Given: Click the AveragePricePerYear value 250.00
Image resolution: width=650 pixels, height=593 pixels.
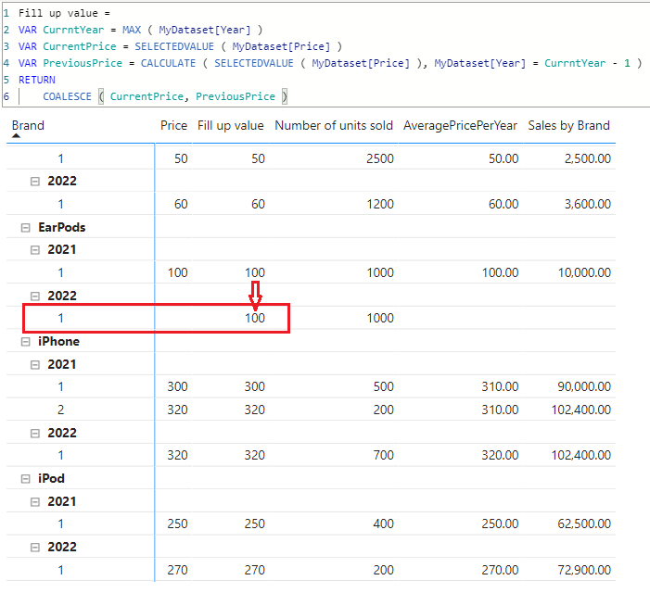Looking at the screenshot, I should [x=500, y=524].
